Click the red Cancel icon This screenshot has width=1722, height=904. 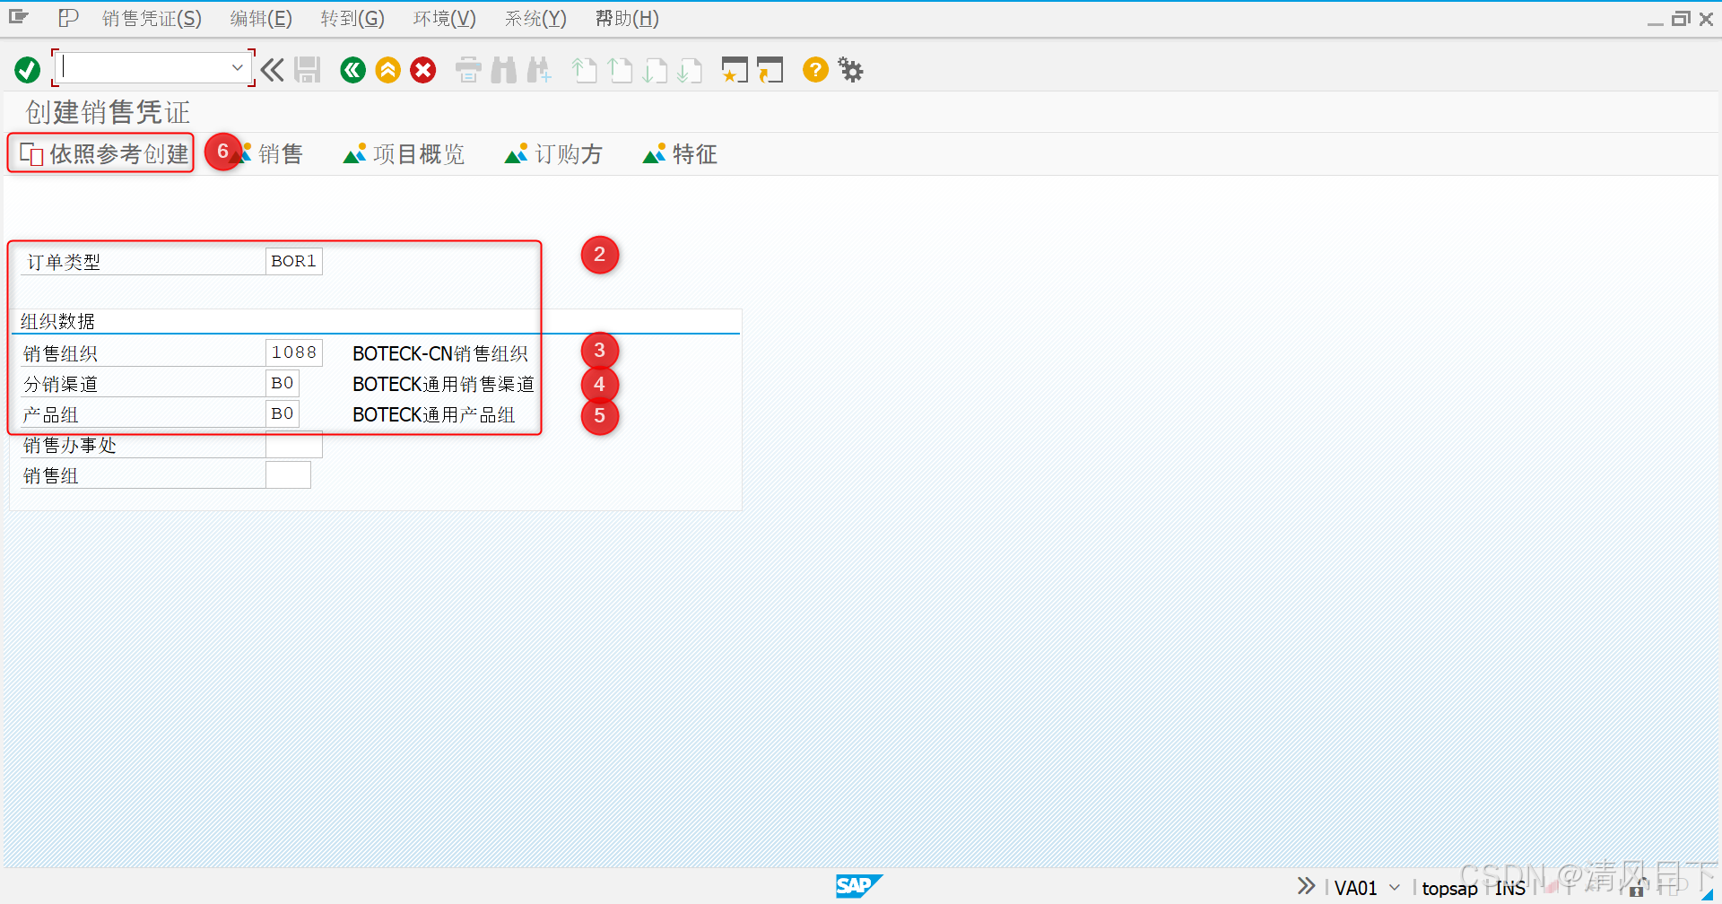tap(423, 70)
